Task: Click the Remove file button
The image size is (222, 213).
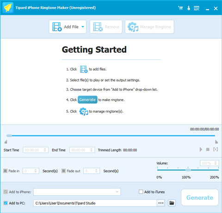Action: tap(106, 27)
